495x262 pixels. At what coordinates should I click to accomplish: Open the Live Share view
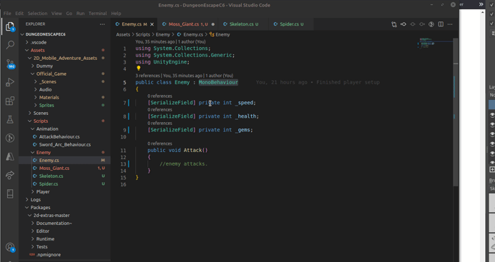coord(10,175)
